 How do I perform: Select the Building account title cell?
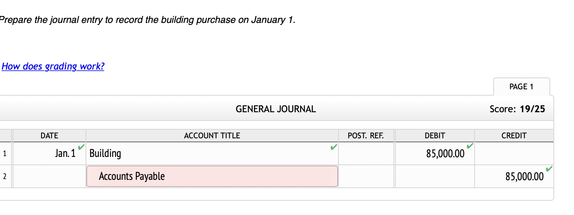point(212,153)
